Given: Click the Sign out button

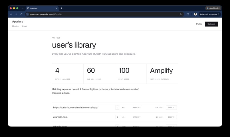Looking at the screenshot, I should [x=211, y=24].
